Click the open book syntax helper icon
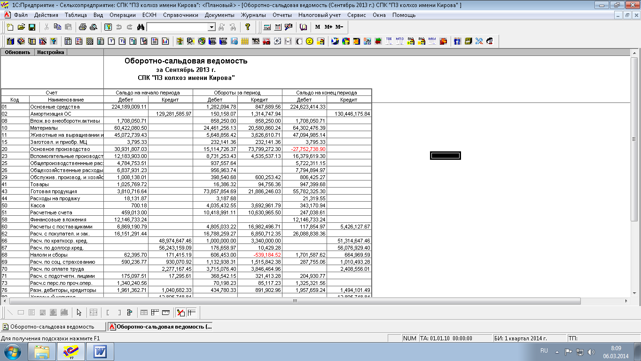Viewport: 641px width, 361px height. pos(303,27)
